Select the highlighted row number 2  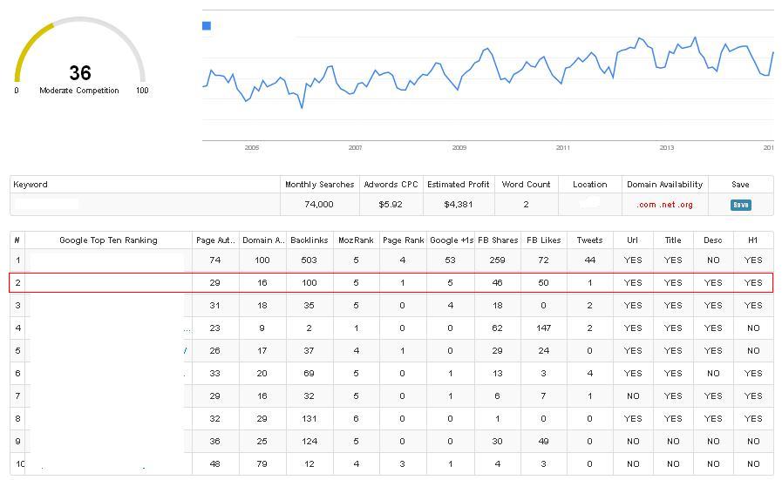click(17, 283)
